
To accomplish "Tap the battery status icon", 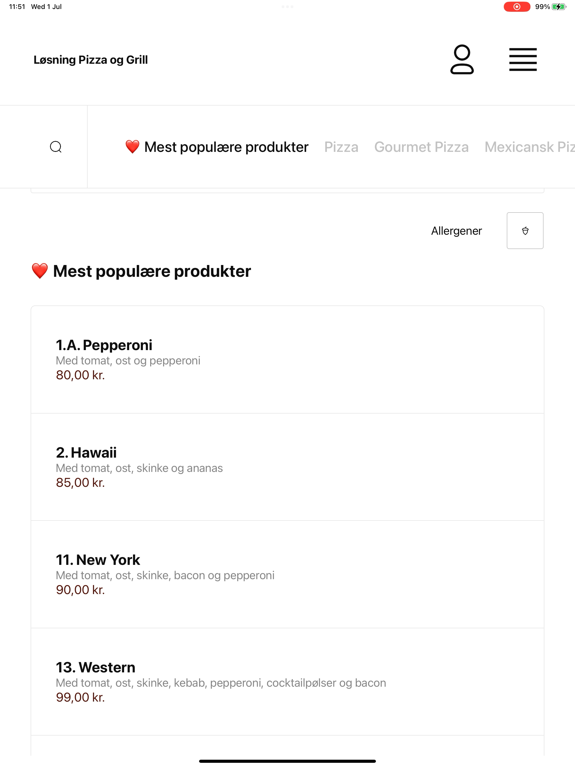I will coord(559,6).
